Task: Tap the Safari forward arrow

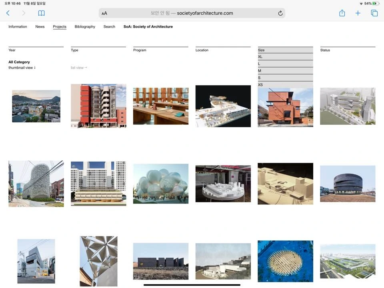Action: (x=24, y=13)
